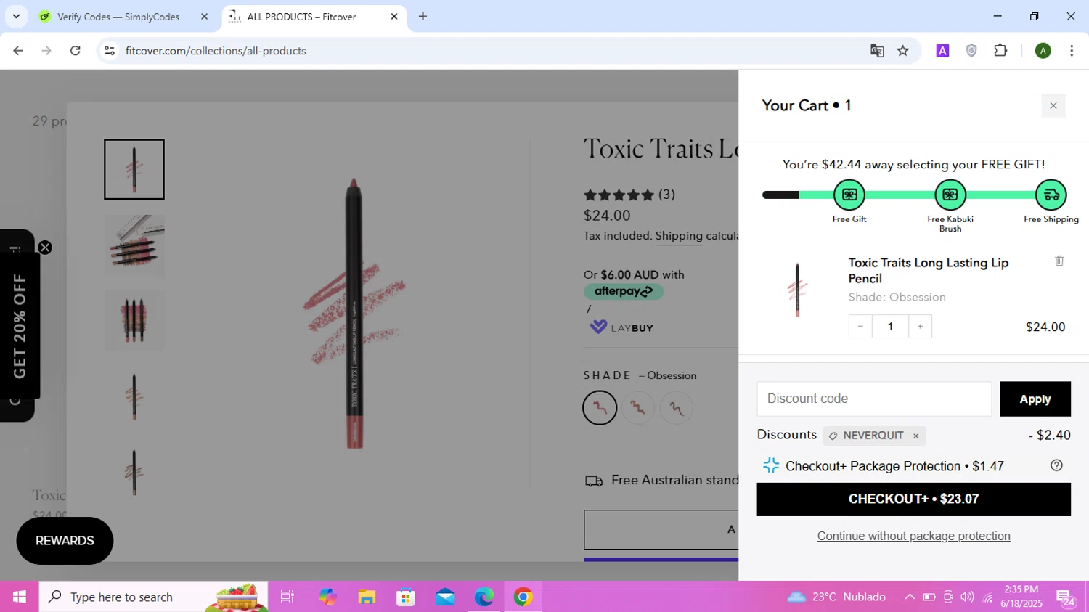1089x612 pixels.
Task: Bookmark this page with star
Action: (x=903, y=51)
